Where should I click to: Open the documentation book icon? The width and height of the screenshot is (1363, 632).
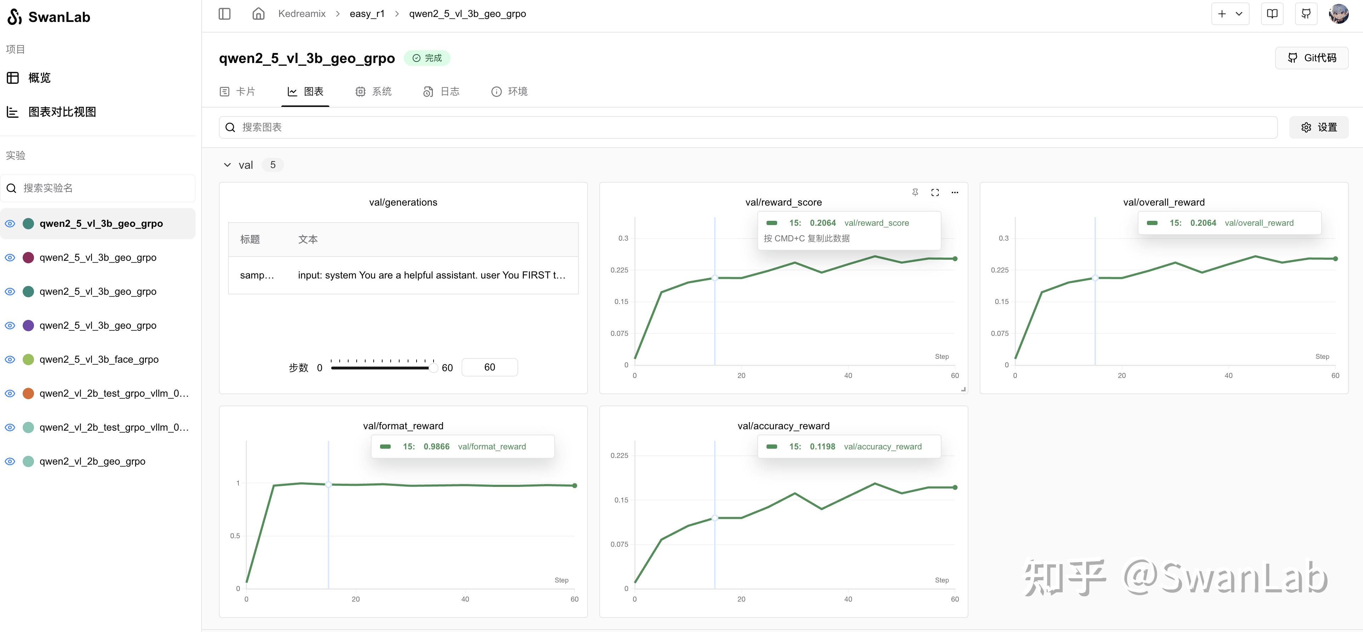pos(1272,14)
